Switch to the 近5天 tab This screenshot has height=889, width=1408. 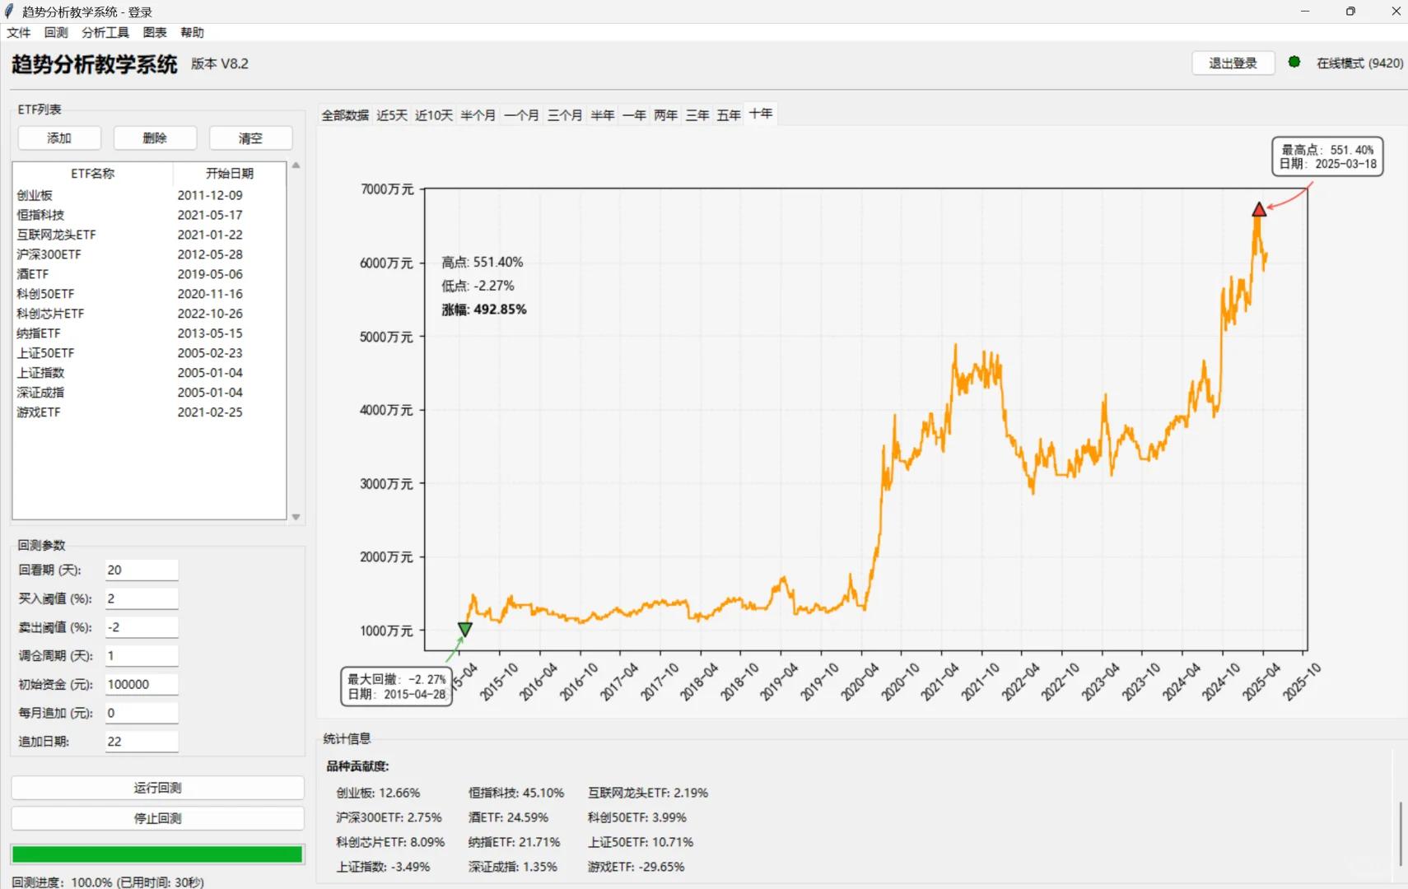[x=392, y=115]
